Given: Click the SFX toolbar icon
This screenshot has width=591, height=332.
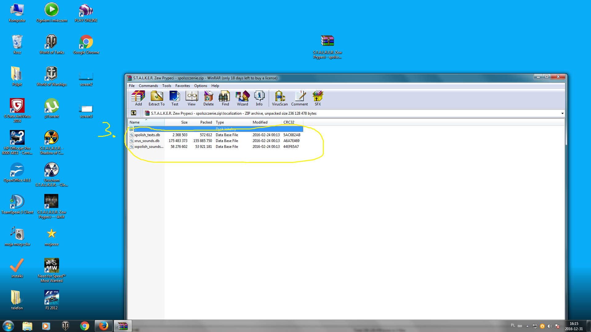Looking at the screenshot, I should [318, 98].
